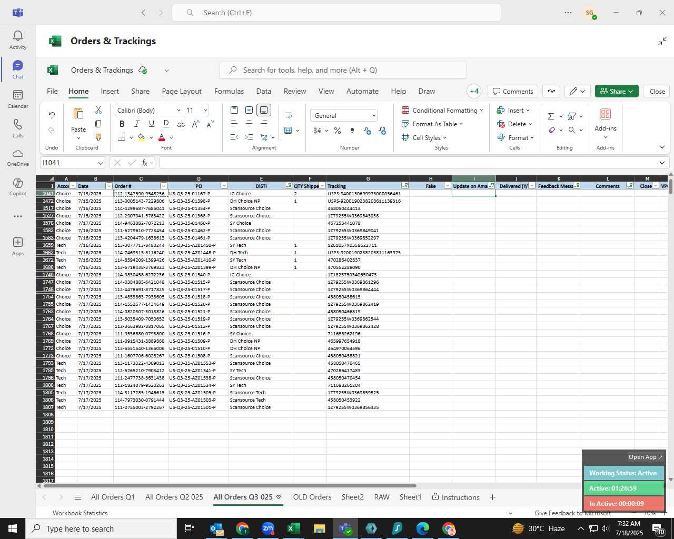674x539 pixels.
Task: Decrease indent in Alignment group
Action: pyautogui.click(x=234, y=137)
